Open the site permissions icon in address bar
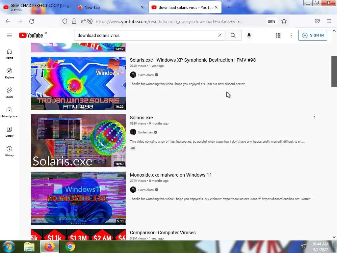The height and width of the screenshot is (253, 337). click(83, 21)
